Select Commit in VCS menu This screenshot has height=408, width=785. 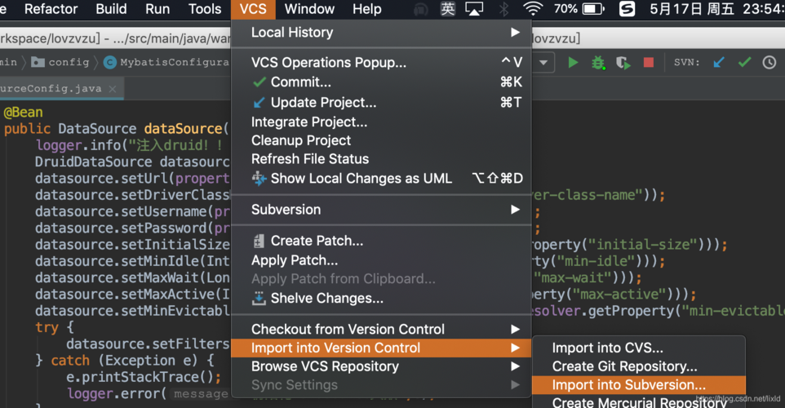[381, 82]
